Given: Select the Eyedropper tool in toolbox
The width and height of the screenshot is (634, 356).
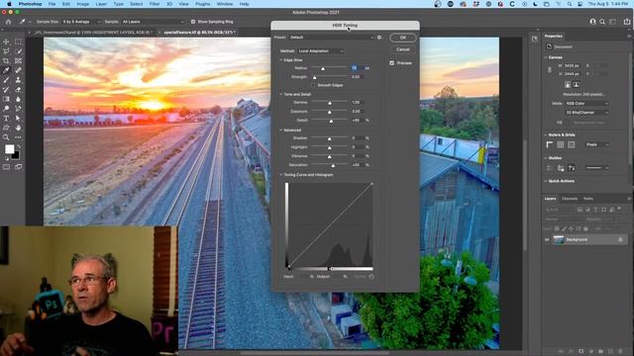Looking at the screenshot, I should coord(6,70).
